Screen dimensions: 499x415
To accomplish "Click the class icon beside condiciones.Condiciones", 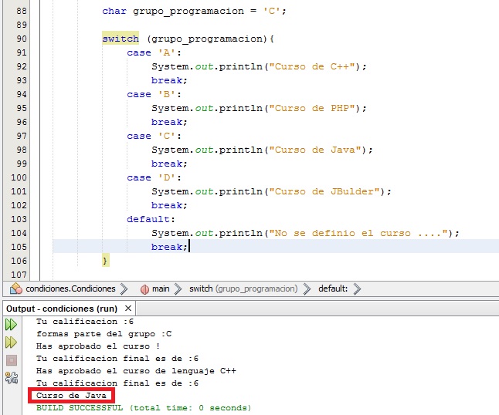I will pyautogui.click(x=17, y=289).
